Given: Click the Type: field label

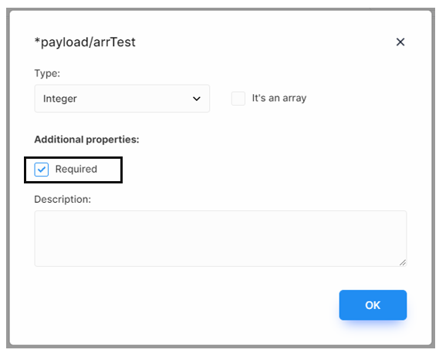Looking at the screenshot, I should pos(47,73).
